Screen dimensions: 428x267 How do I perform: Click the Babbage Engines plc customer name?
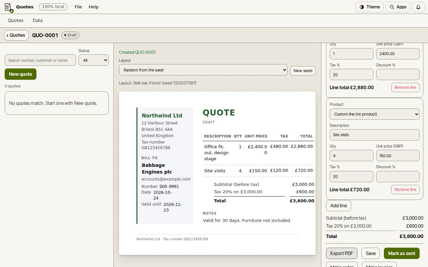[157, 169]
